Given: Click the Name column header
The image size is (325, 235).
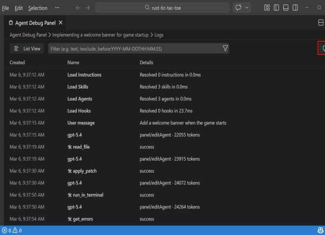Looking at the screenshot, I should coord(73,62).
